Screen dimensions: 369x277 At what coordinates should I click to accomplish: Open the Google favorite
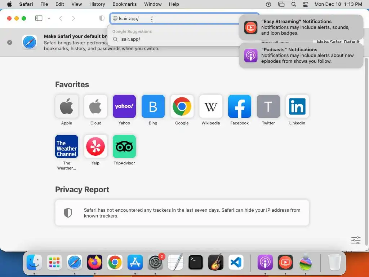182,106
